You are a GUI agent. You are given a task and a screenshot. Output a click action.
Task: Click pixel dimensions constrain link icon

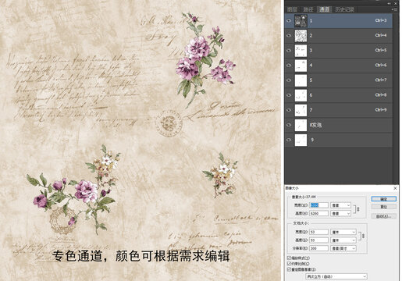358,209
